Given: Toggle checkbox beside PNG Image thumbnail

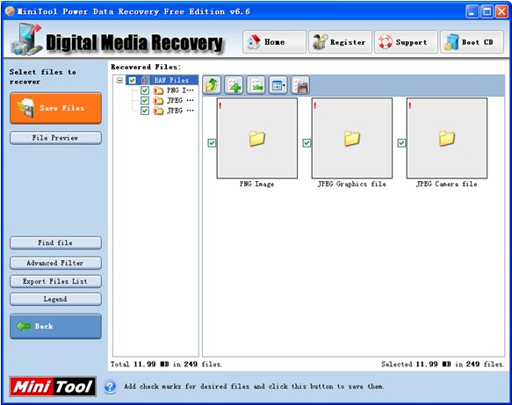Looking at the screenshot, I should tap(212, 142).
